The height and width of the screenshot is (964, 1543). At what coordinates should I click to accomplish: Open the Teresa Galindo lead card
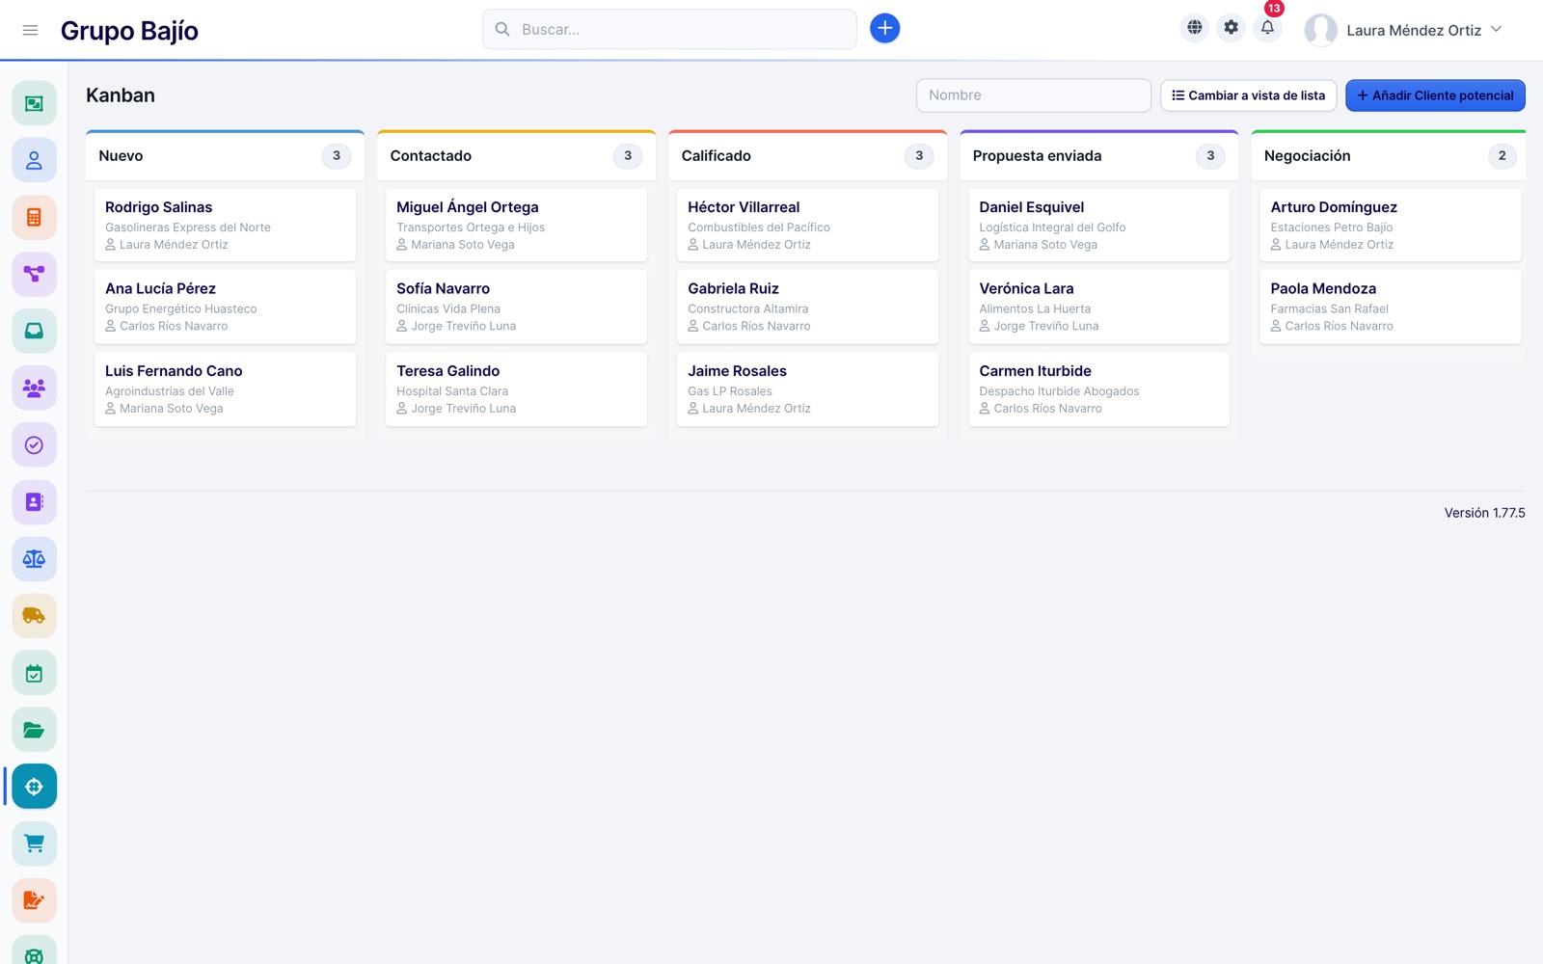(516, 388)
